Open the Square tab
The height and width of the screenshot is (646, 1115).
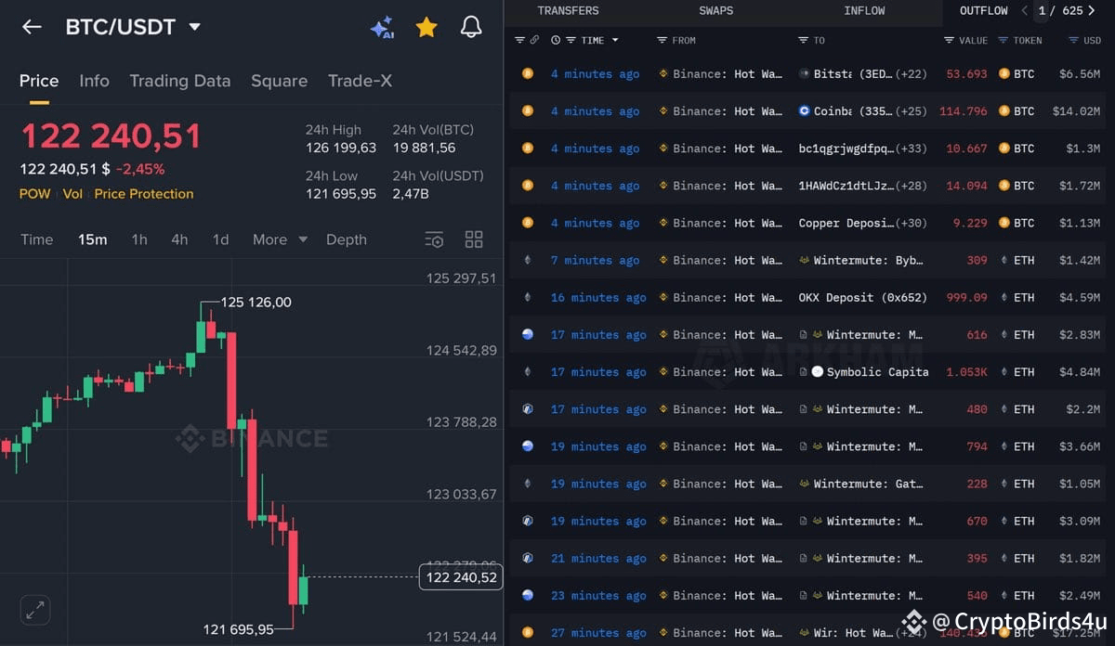279,81
